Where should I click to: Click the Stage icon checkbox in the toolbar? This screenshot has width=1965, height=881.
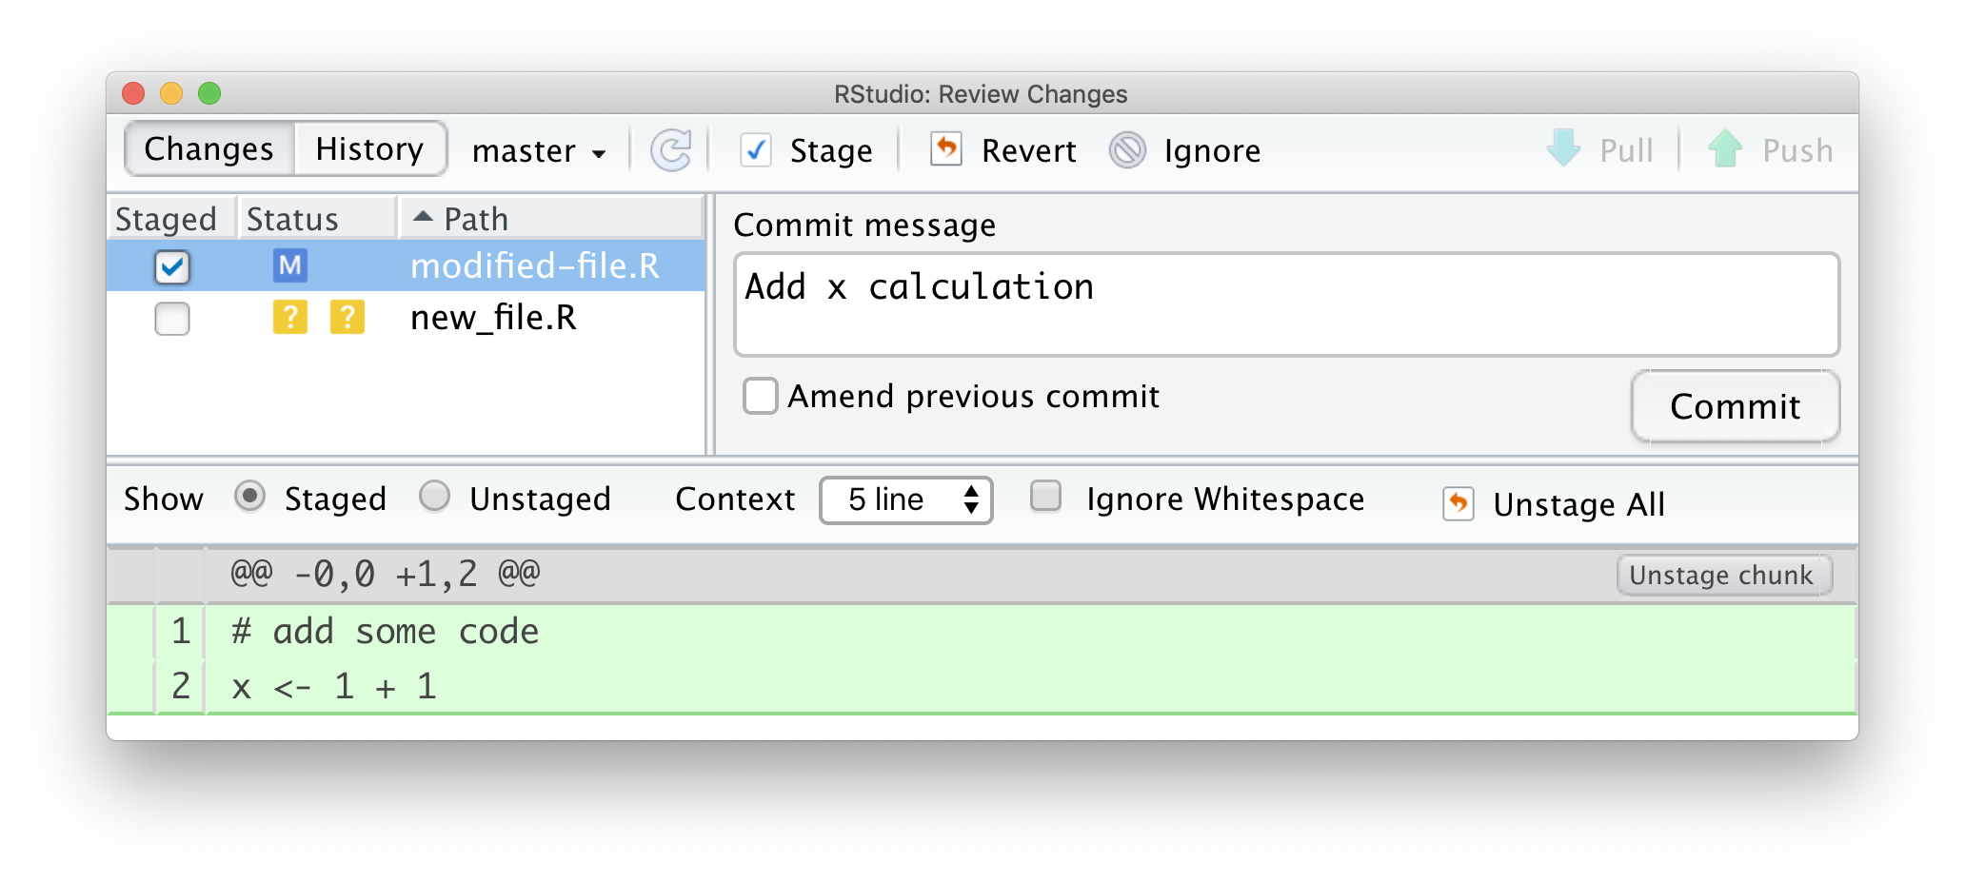(x=756, y=150)
